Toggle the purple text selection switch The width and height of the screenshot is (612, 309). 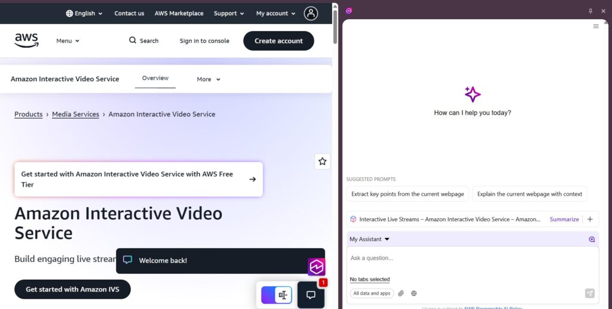tap(276, 295)
